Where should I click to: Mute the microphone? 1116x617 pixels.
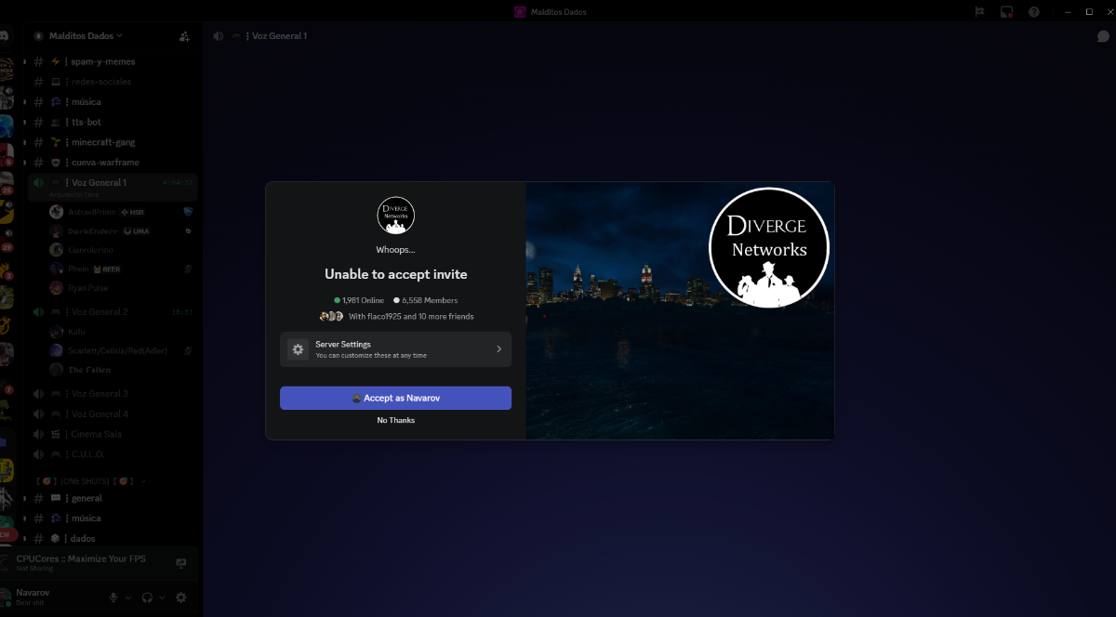pos(113,597)
